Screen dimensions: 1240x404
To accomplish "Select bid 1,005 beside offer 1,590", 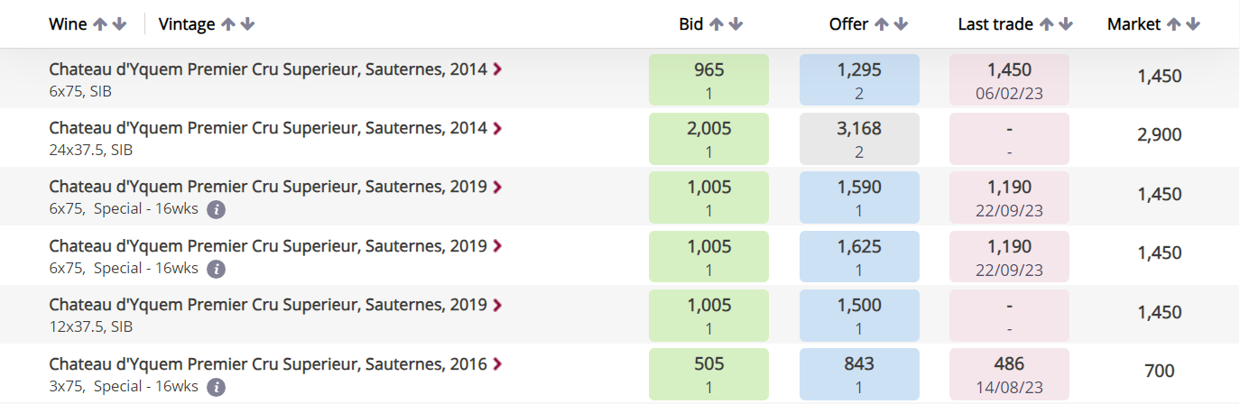I will tap(708, 197).
